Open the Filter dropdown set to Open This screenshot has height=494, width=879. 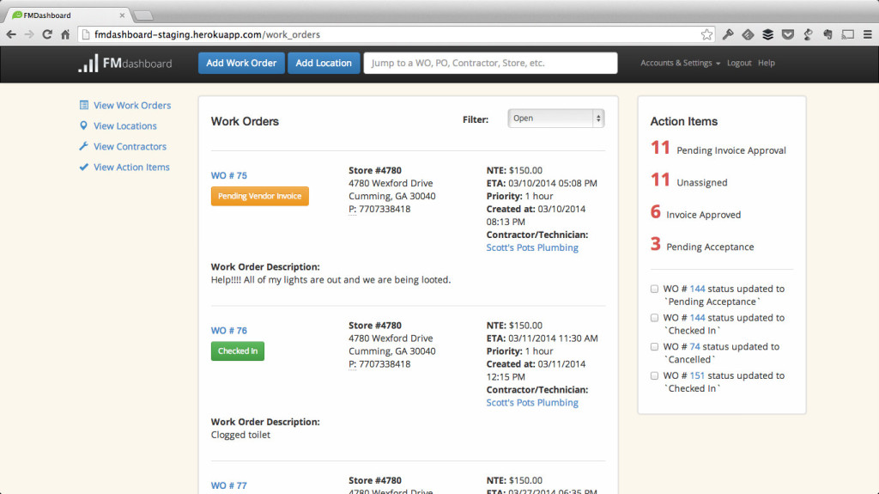555,119
